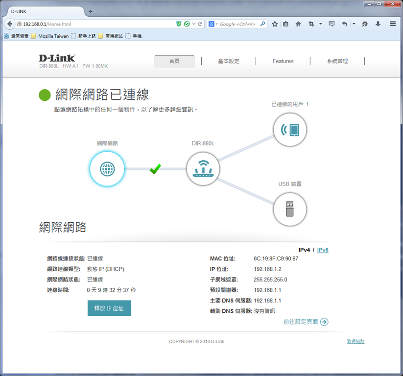Expand the dropdown next to the undo arrow

(x=354, y=24)
